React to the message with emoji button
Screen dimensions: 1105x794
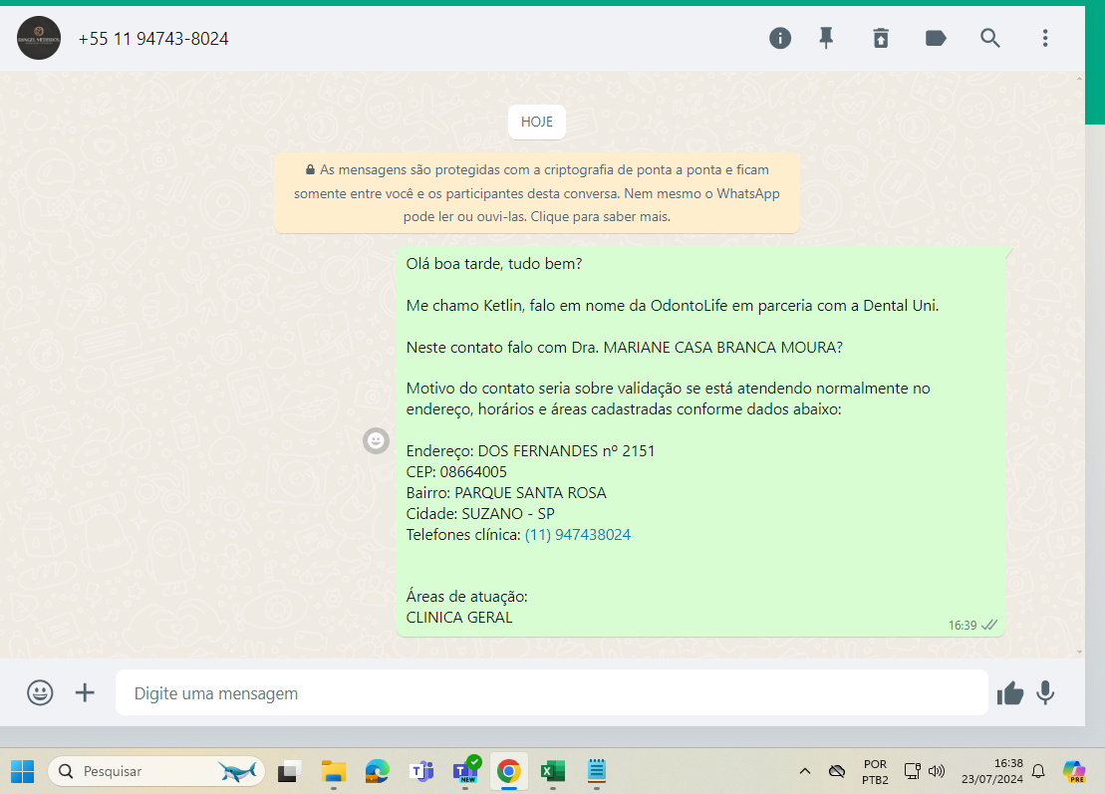coord(377,441)
